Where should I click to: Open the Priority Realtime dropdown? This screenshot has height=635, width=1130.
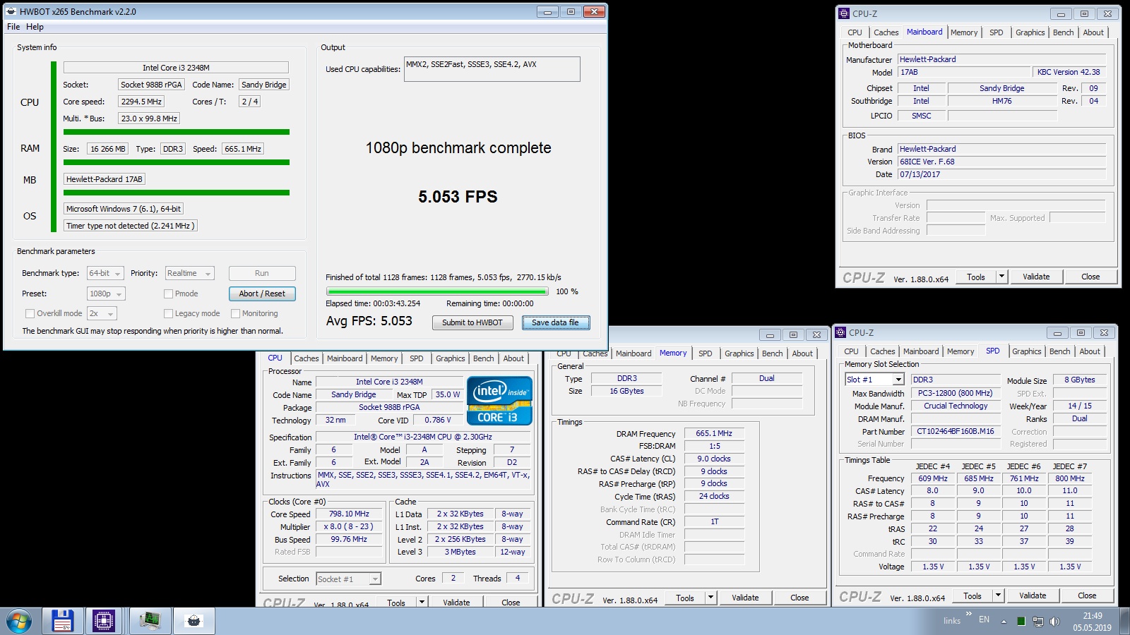(x=189, y=273)
